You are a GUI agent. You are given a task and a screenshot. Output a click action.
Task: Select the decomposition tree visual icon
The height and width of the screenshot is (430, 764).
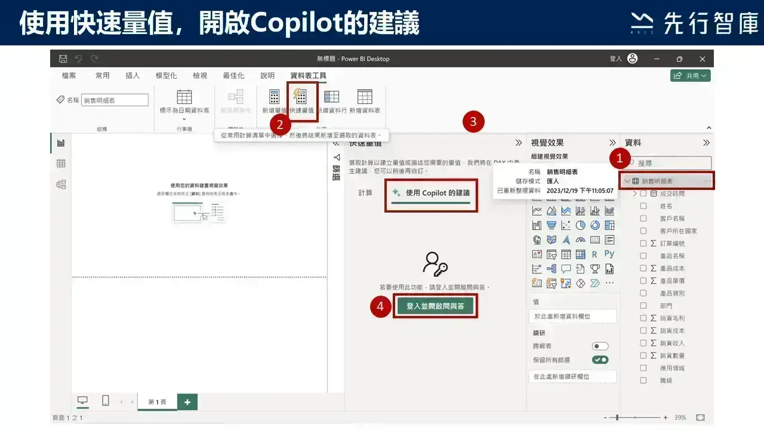pyautogui.click(x=552, y=269)
